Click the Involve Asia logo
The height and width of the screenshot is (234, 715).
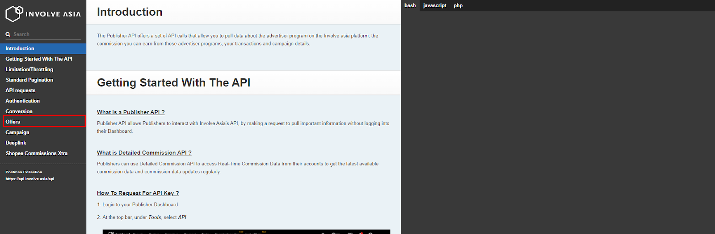(x=43, y=14)
